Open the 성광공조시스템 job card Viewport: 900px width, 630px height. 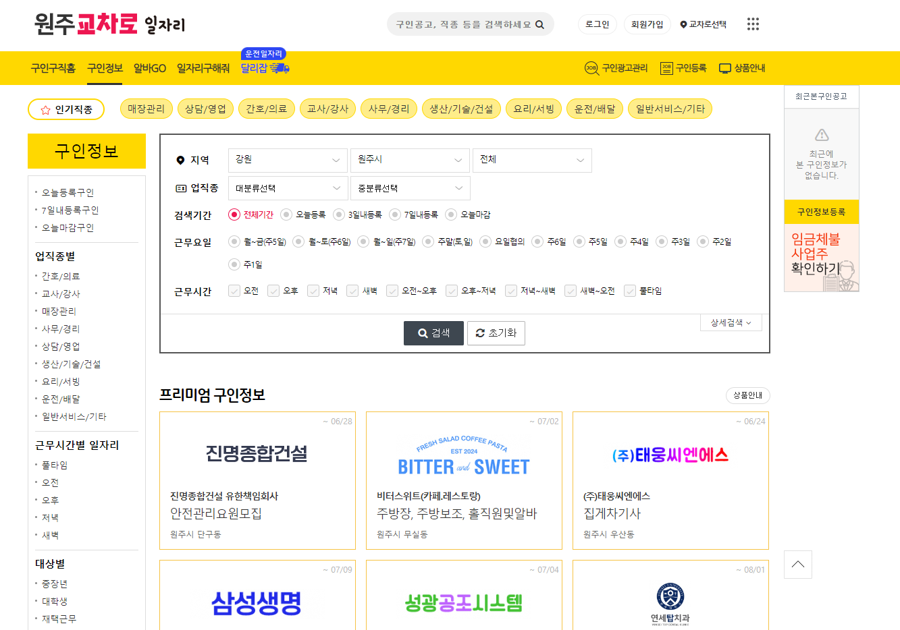464,595
